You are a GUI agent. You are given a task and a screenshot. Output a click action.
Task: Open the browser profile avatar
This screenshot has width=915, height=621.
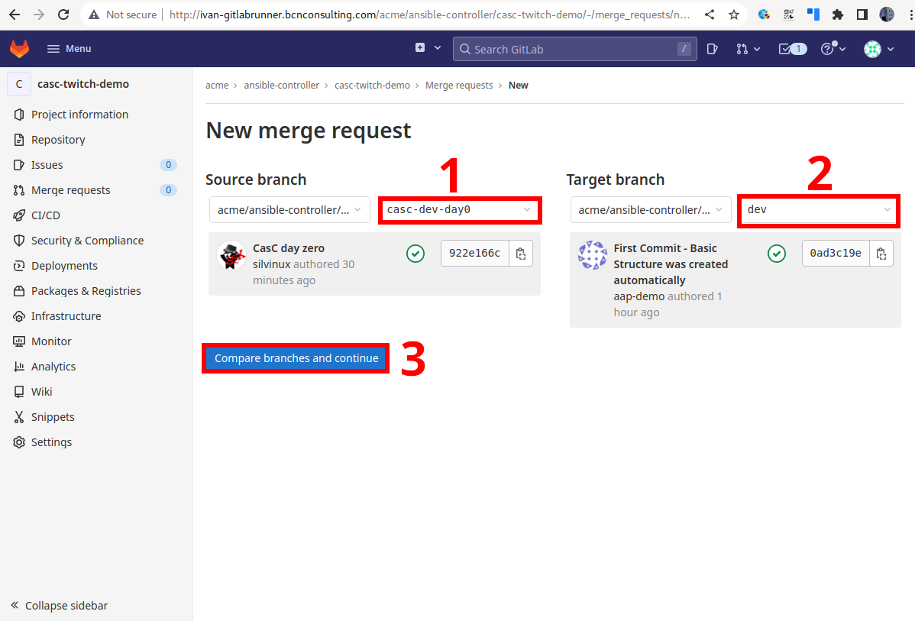pyautogui.click(x=887, y=15)
